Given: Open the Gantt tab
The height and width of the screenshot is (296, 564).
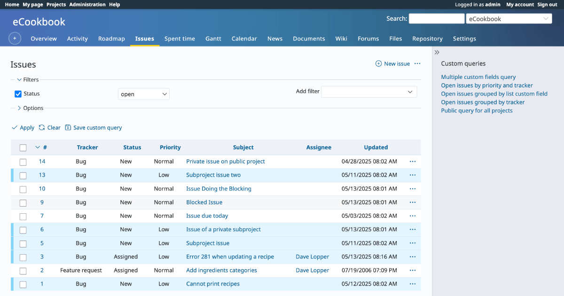Looking at the screenshot, I should tap(213, 39).
